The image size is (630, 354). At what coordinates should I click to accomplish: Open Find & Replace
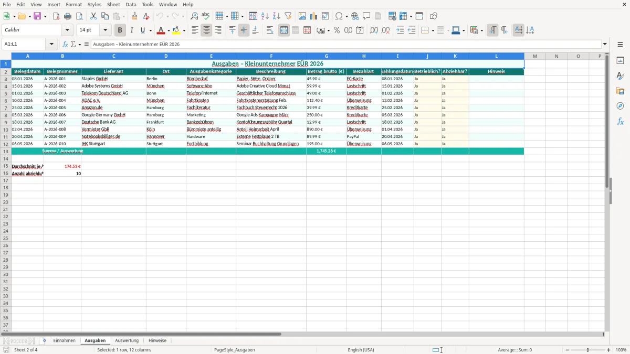(194, 16)
